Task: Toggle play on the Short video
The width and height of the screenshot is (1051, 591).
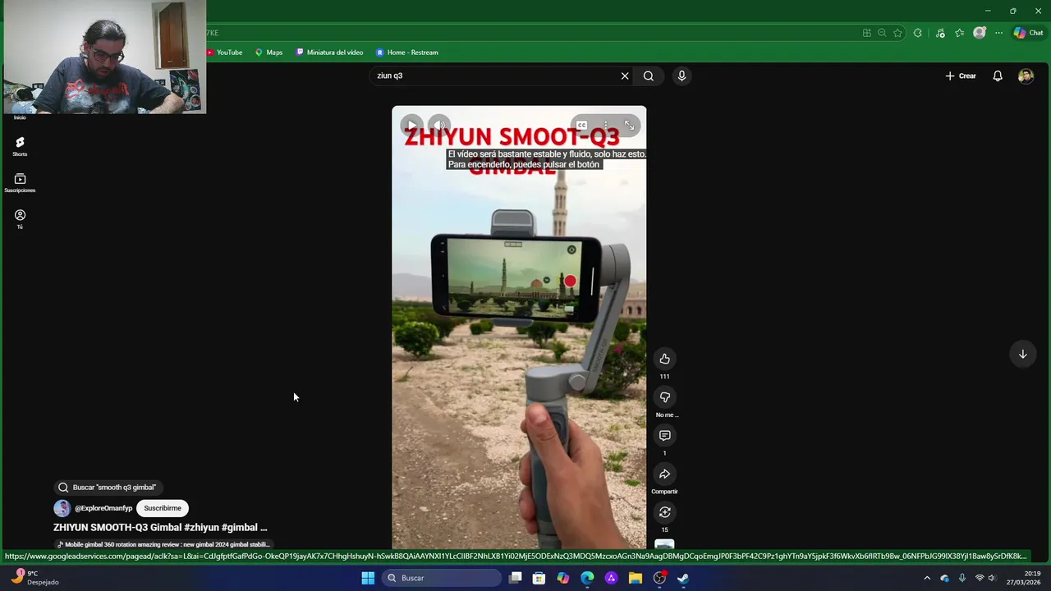Action: pos(411,126)
